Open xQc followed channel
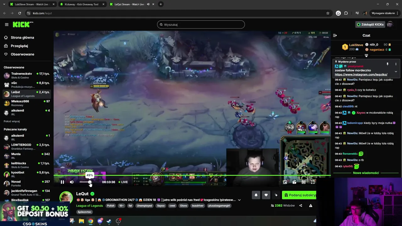The image size is (402, 226). 27,84
